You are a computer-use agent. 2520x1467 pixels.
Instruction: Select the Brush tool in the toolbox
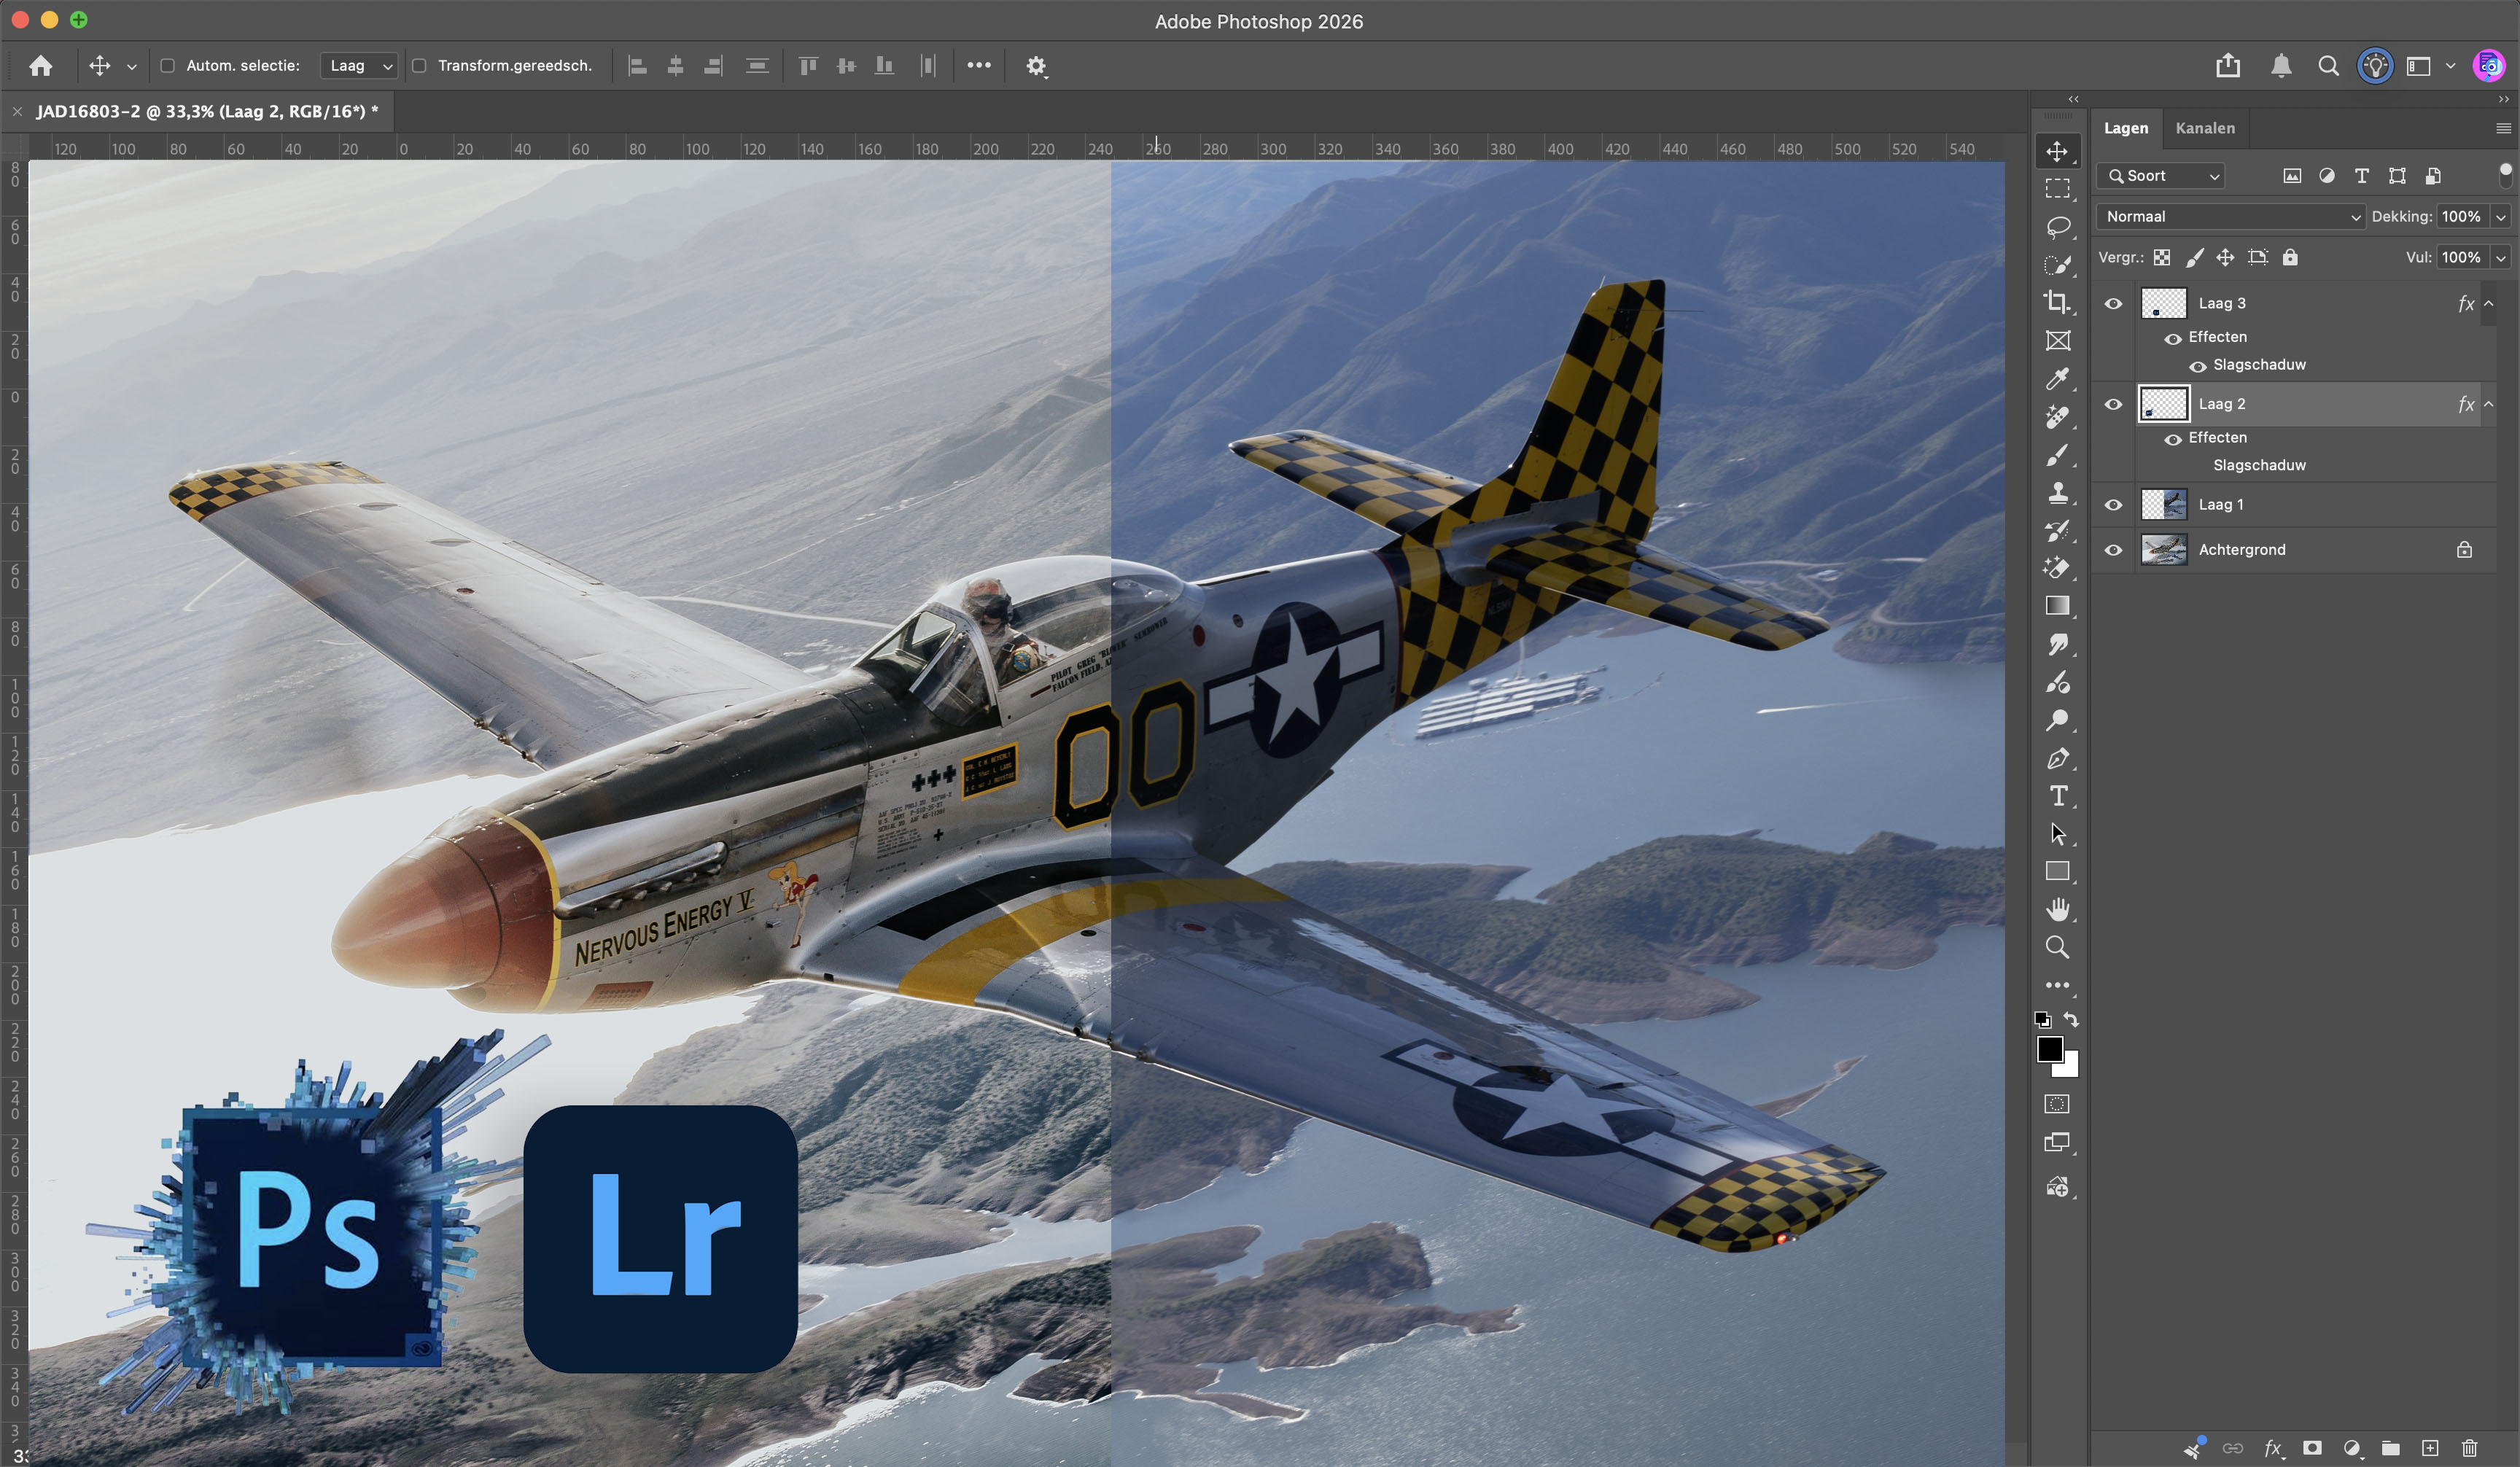[x=2057, y=455]
